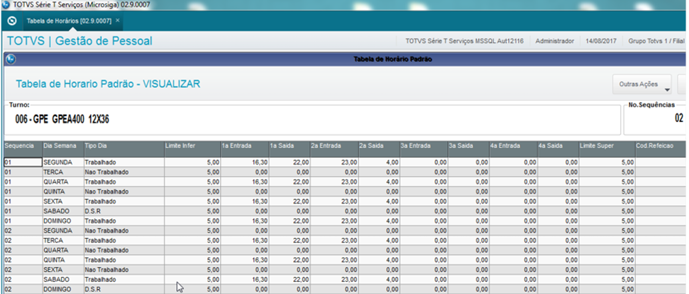Click sequence cell 01 in the SEGUNDA row

(23, 162)
